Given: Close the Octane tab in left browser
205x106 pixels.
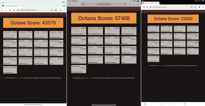Looking at the screenshot, I should point(19,6).
